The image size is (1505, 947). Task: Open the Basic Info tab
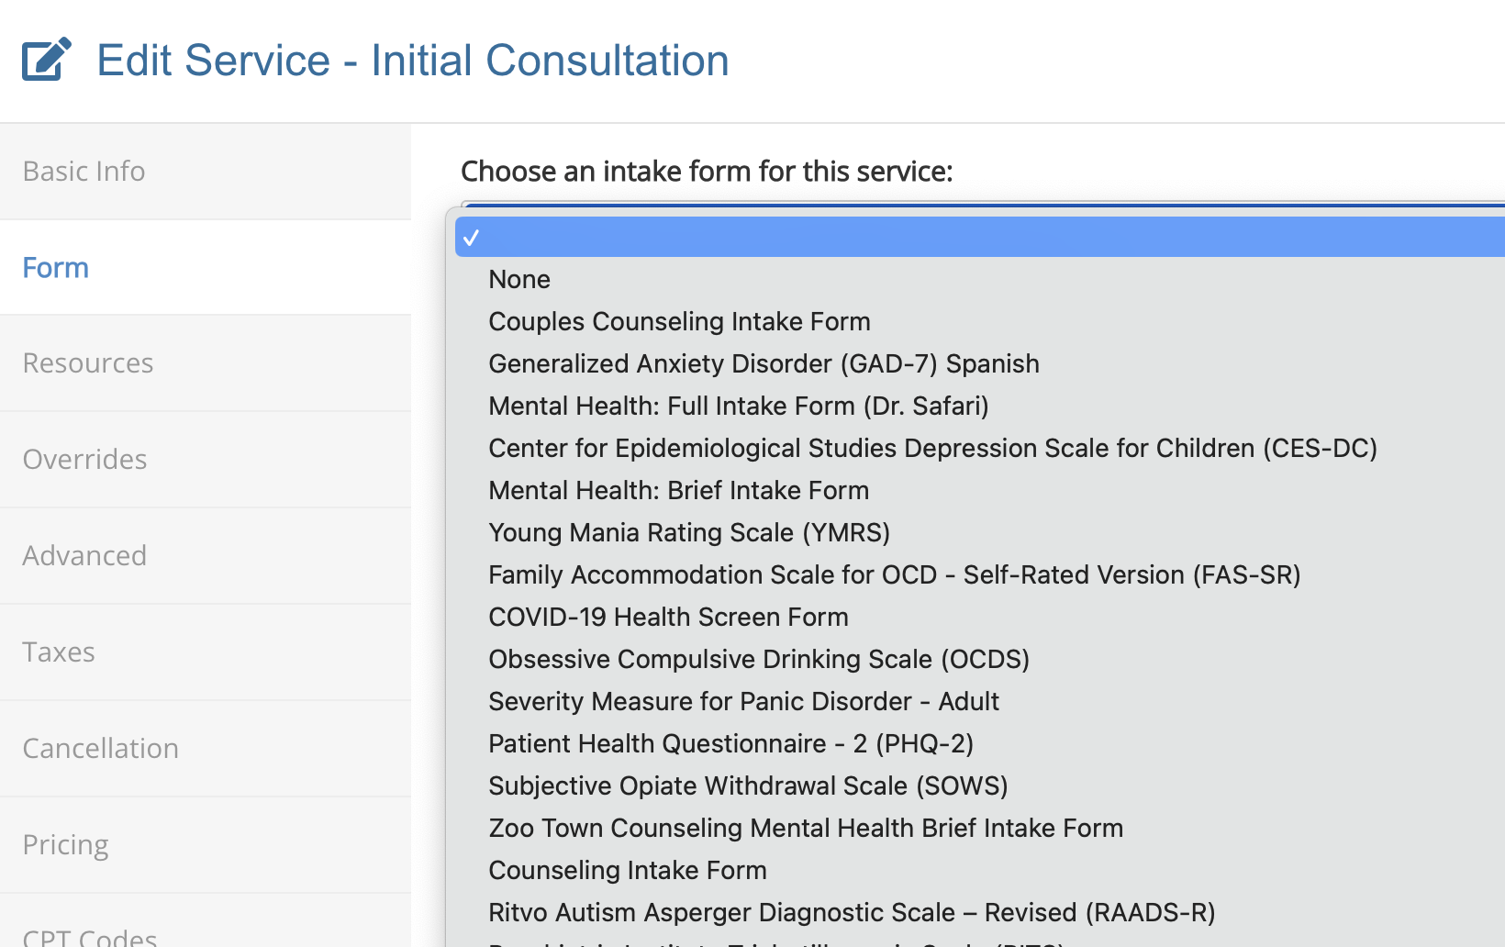(x=84, y=172)
